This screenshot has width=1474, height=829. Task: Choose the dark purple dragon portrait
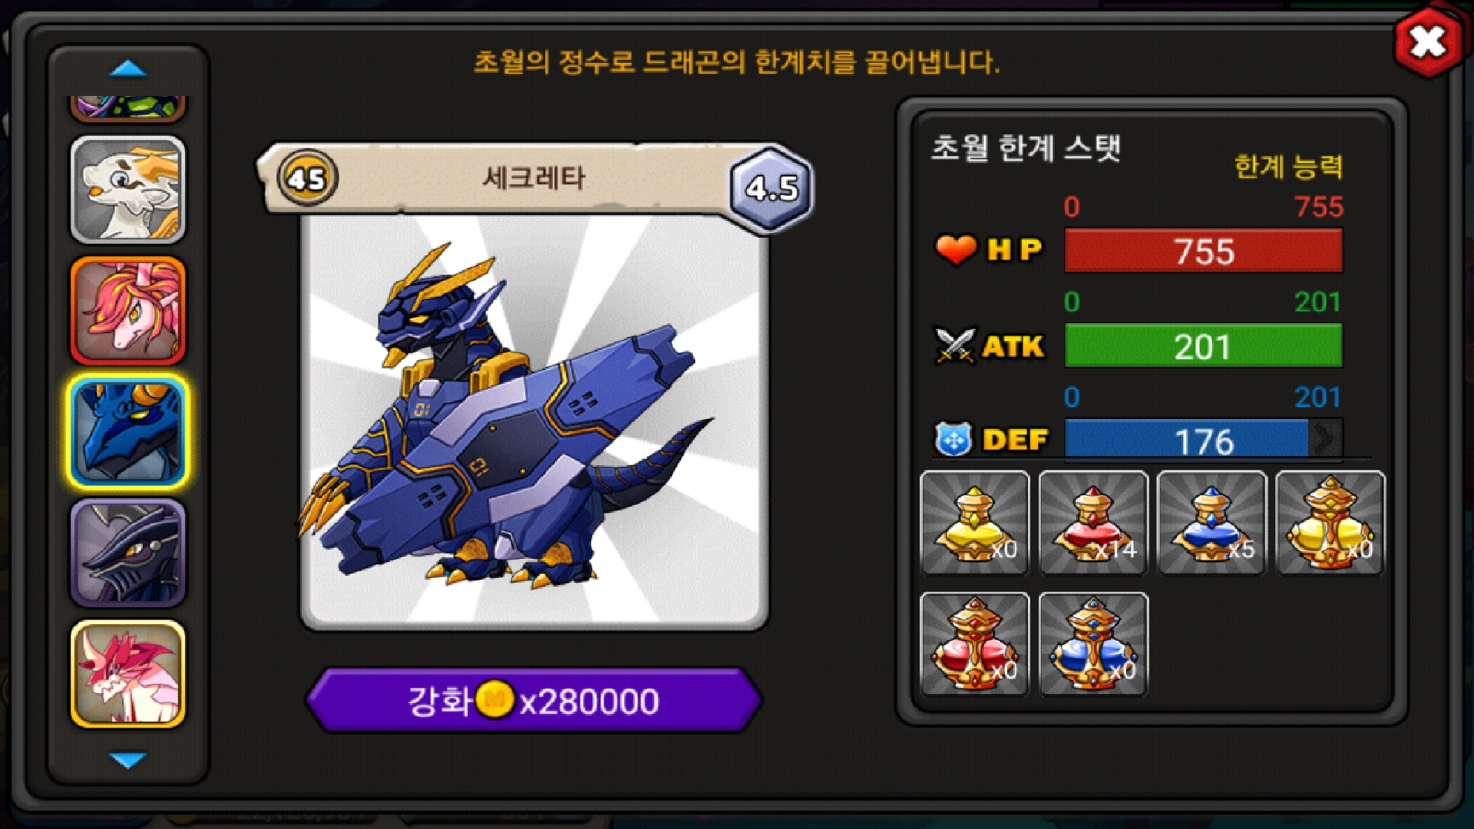pos(128,553)
